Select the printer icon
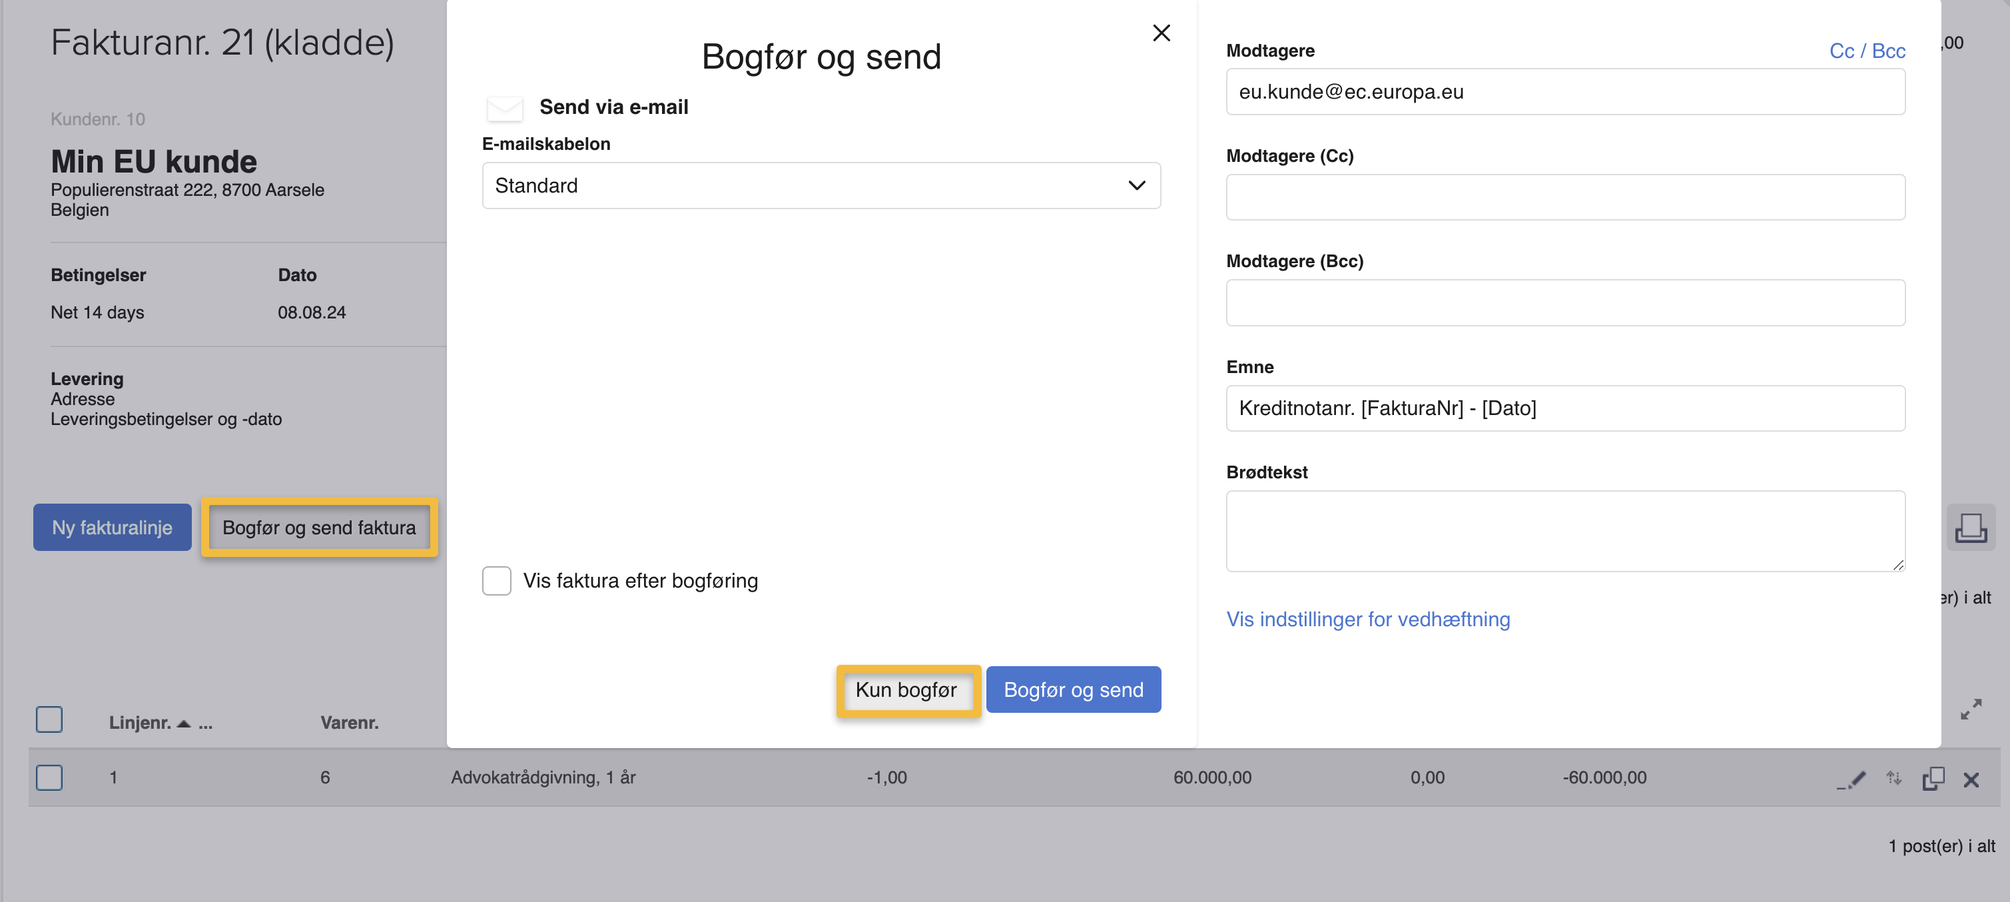2010x902 pixels. click(1973, 527)
